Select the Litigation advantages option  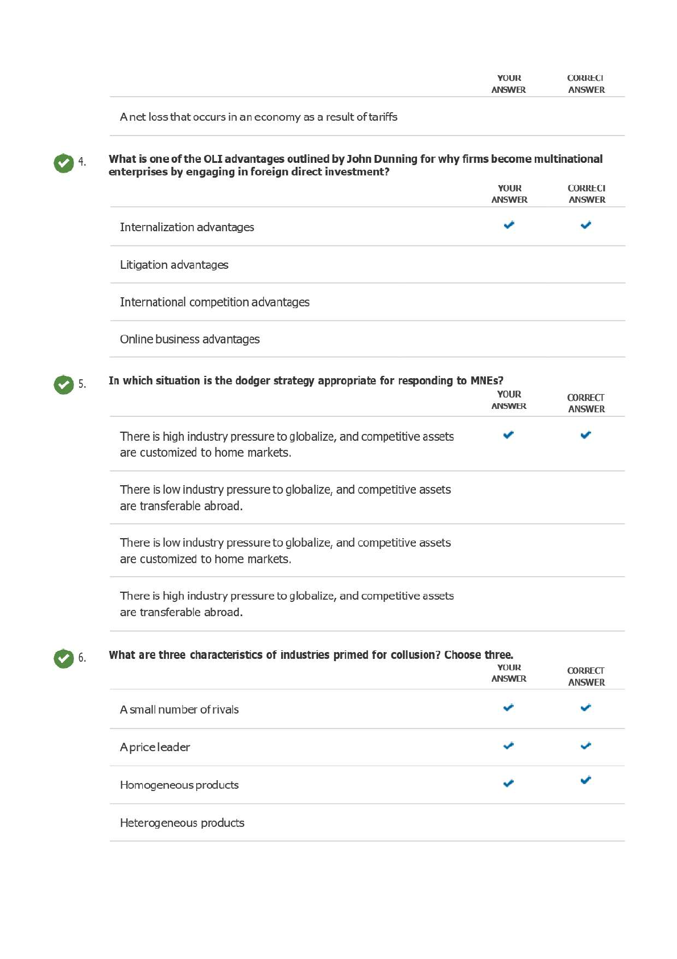(x=174, y=265)
